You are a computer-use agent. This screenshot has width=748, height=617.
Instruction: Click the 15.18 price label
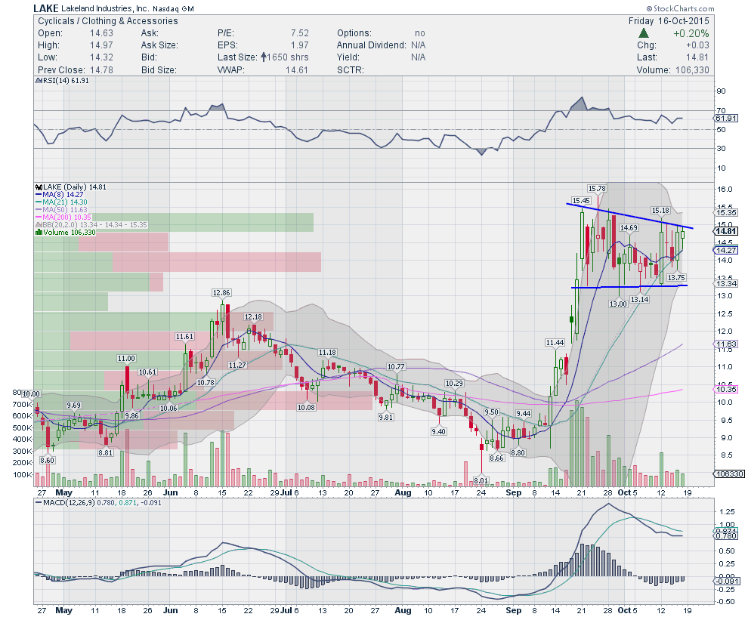[x=660, y=210]
